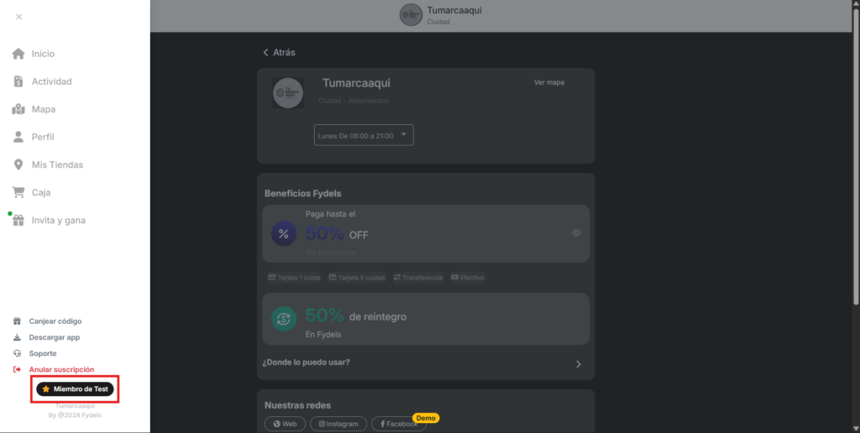Click the Invita y gana gift icon
The height and width of the screenshot is (433, 860).
[x=18, y=220]
